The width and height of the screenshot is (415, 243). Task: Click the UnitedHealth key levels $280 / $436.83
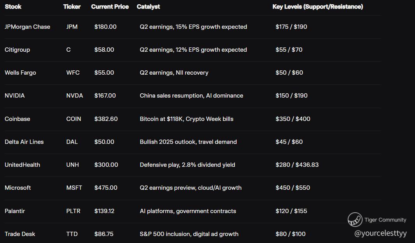point(297,164)
